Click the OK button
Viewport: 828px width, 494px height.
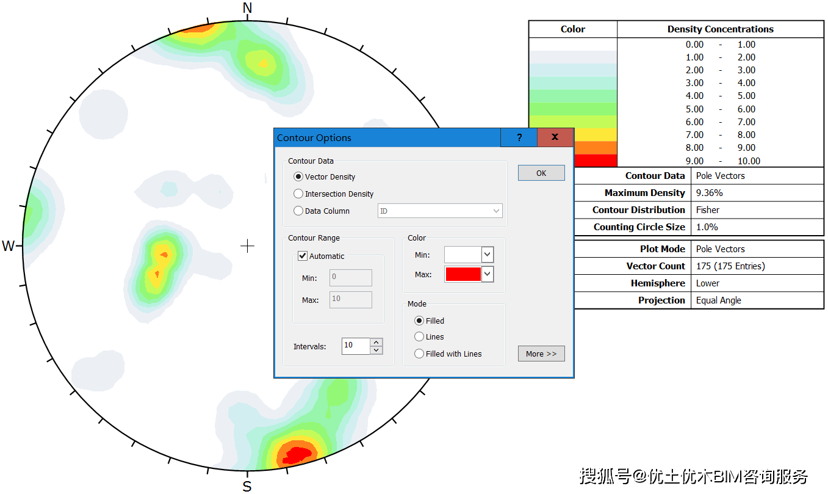541,173
